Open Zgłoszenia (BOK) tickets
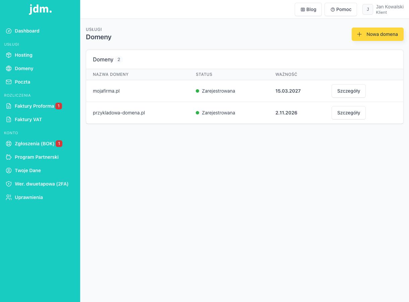This screenshot has width=409, height=302. (x=40, y=144)
